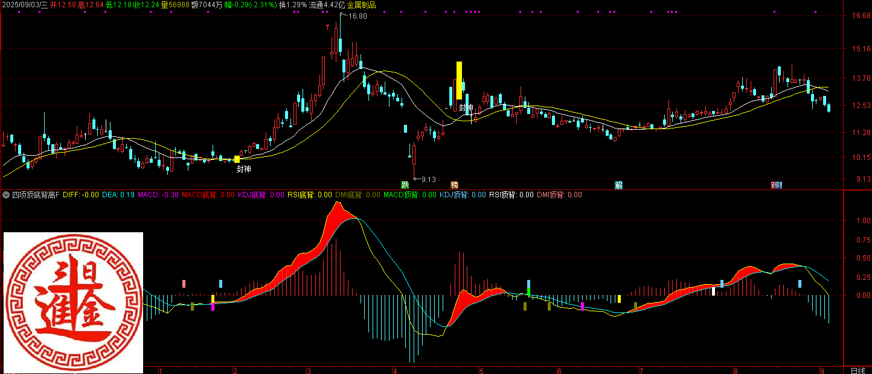This screenshot has height=374, width=872.
Task: Click RSI底背: 0.00 readout
Action: coord(309,195)
